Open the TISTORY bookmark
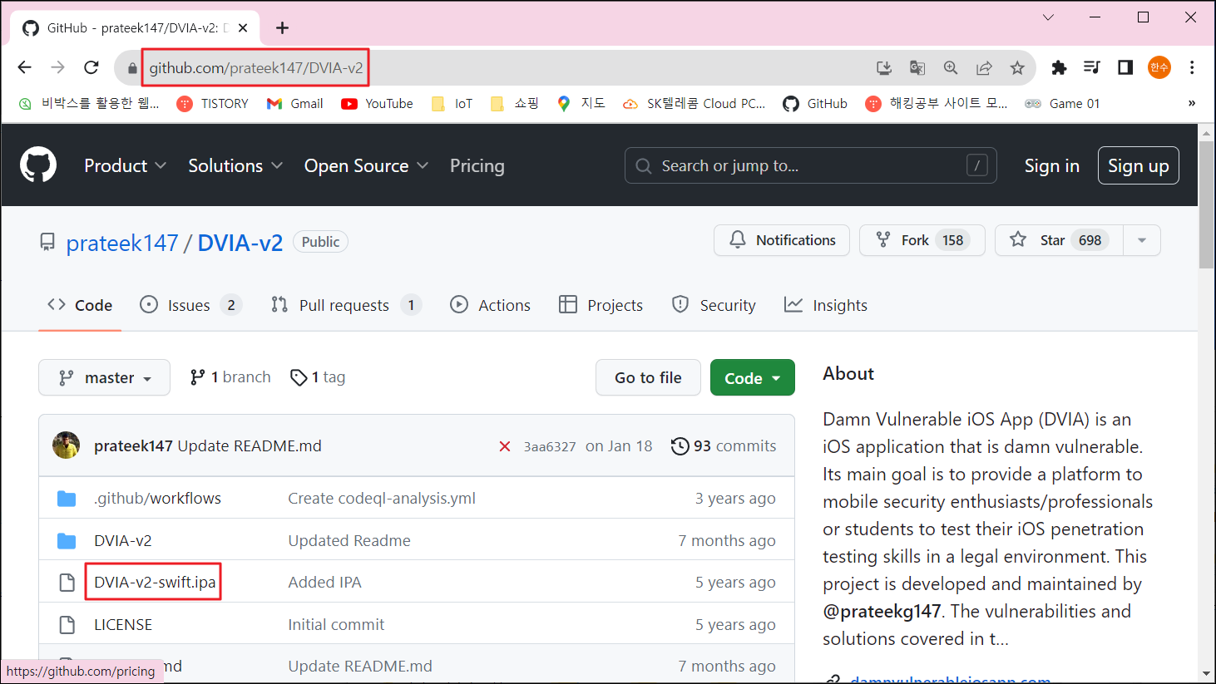Viewport: 1216px width, 684px height. click(213, 103)
